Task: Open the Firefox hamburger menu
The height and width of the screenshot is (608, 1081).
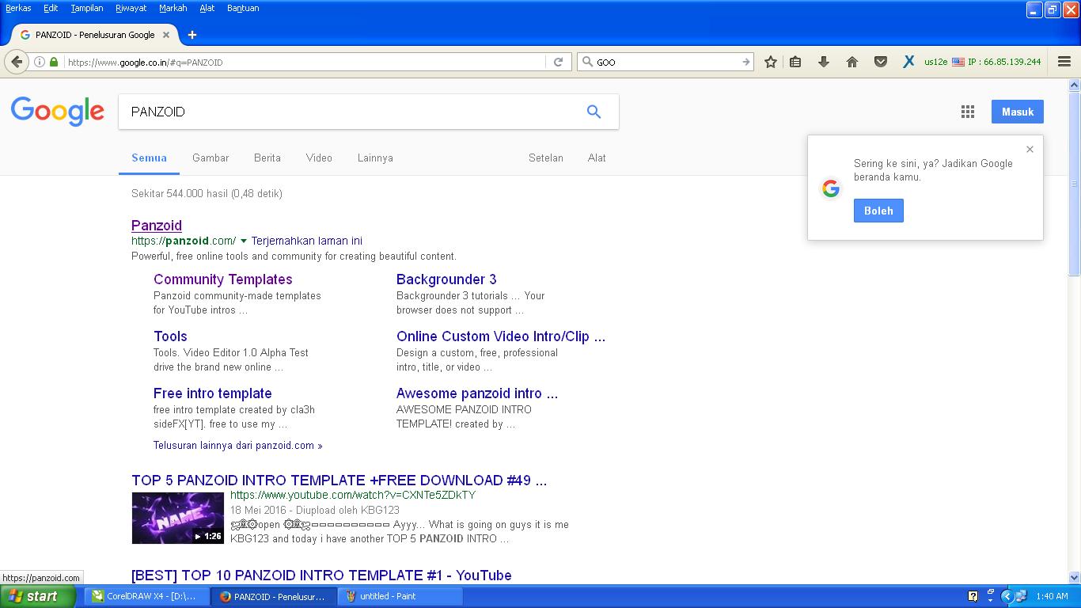Action: [x=1064, y=62]
